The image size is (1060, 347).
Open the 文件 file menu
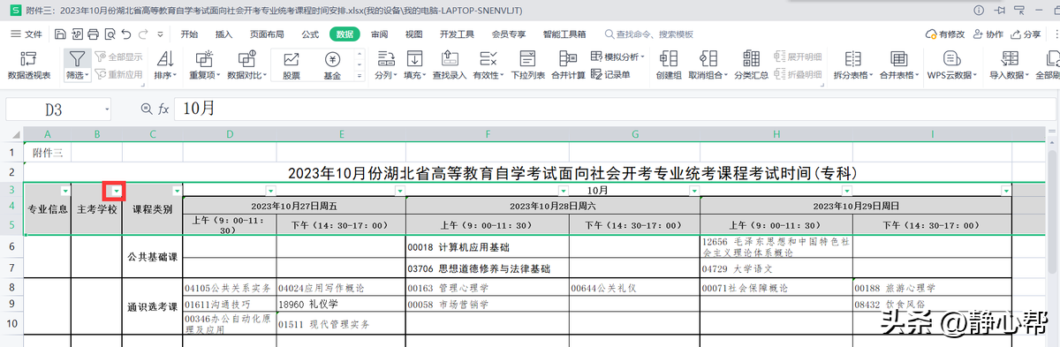26,34
